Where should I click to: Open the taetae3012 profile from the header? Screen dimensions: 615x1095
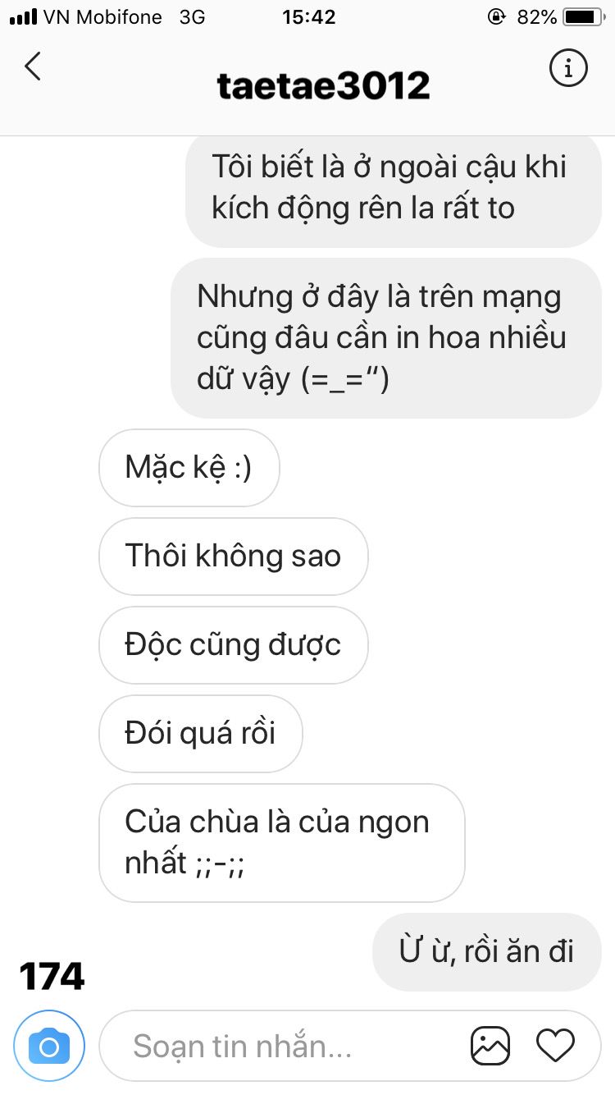pyautogui.click(x=323, y=85)
